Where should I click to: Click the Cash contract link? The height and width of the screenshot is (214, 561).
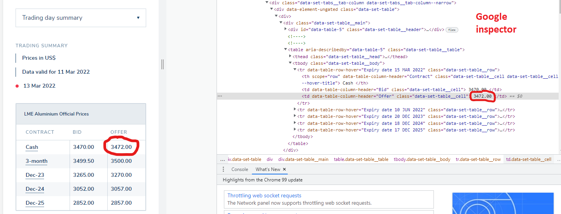tap(32, 147)
